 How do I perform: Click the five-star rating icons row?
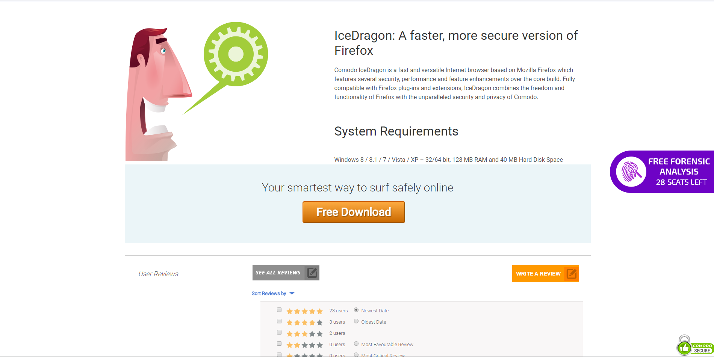304,311
